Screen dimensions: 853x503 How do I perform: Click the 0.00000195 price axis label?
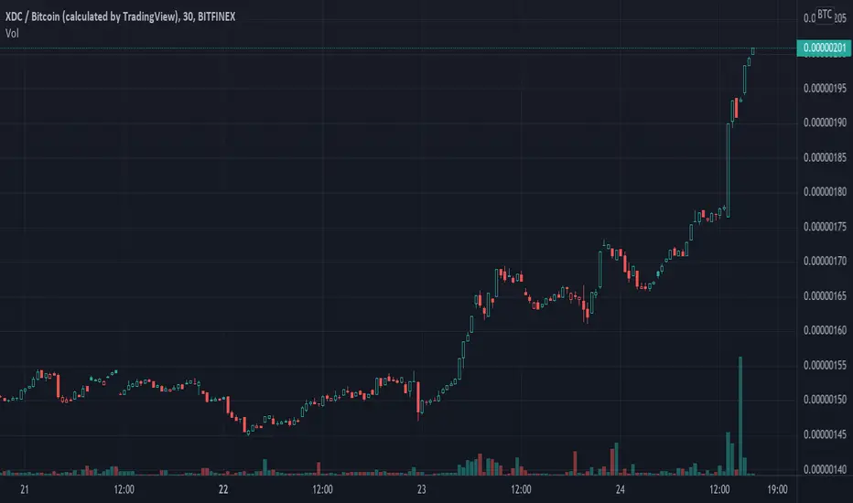825,88
